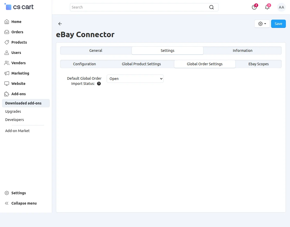Open the Developers sidebar link
The height and width of the screenshot is (227, 290).
15,120
